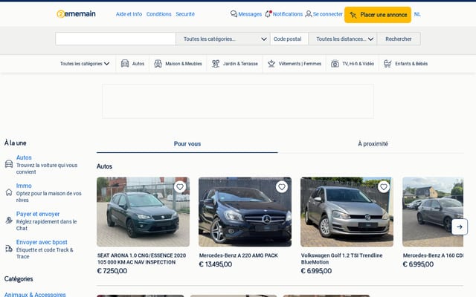The image size is (476, 297).
Task: Click the Mercedes-Benz A 220 AMG PACK title
Action: pos(239,255)
